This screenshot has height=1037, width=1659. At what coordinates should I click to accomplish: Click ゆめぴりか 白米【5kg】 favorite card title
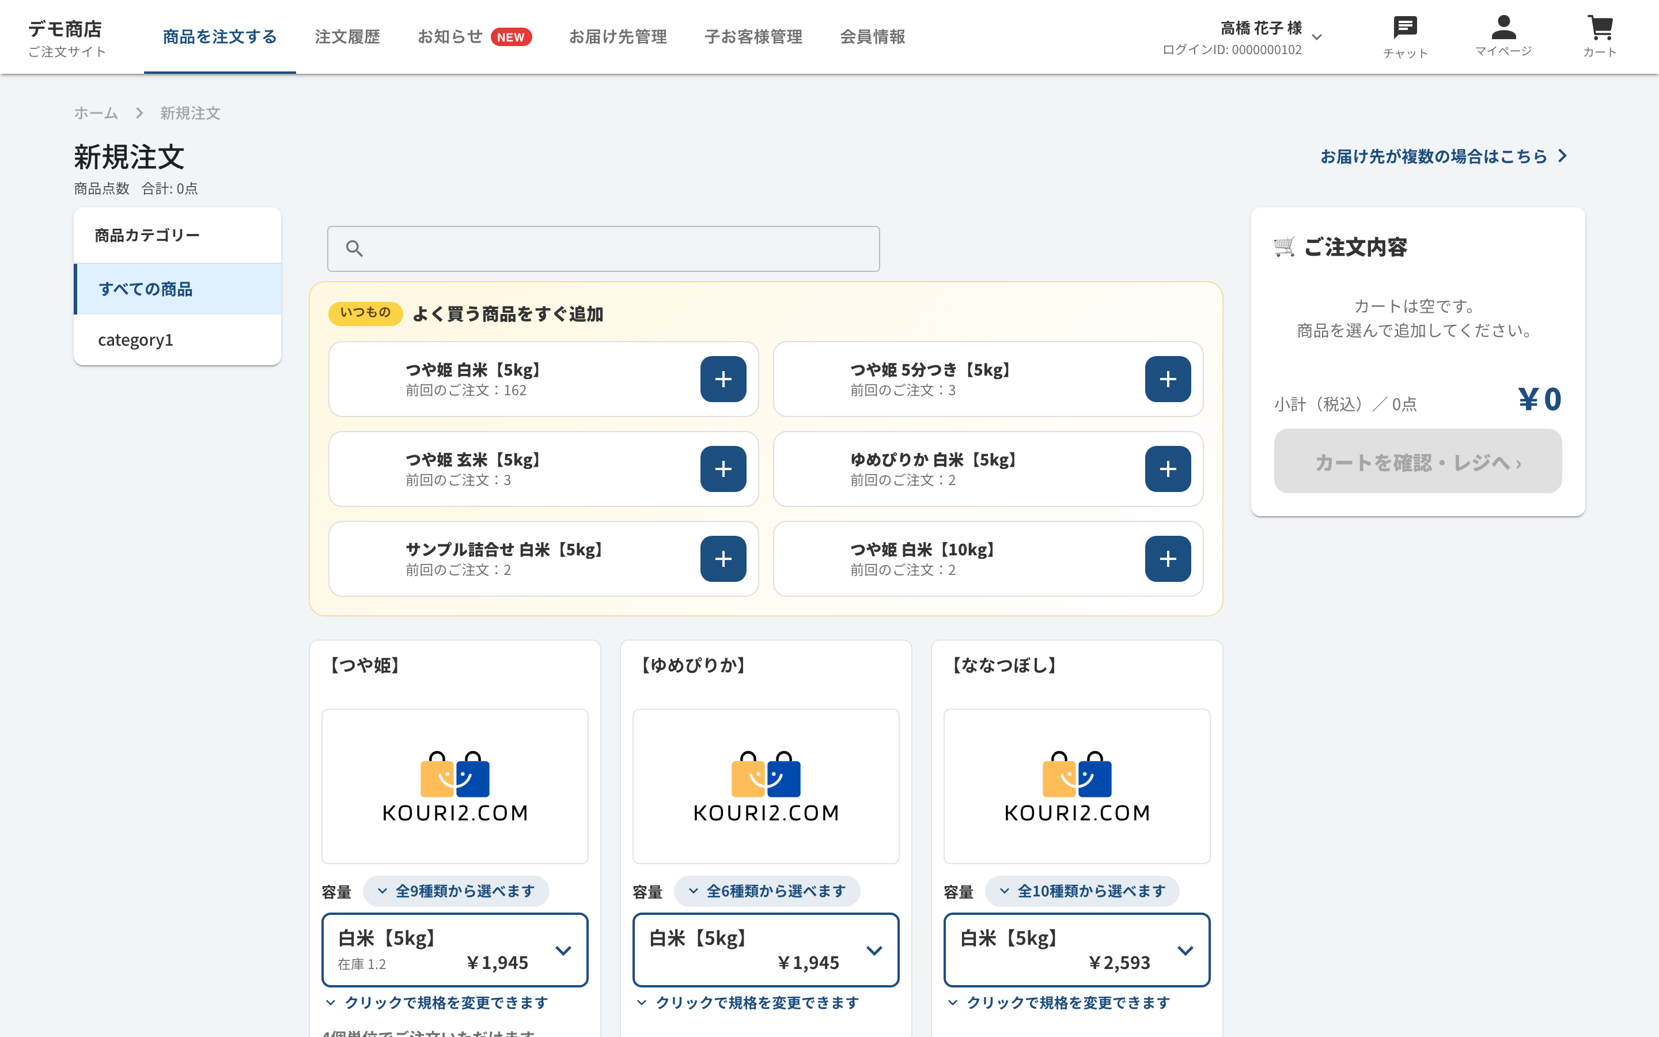click(x=935, y=460)
